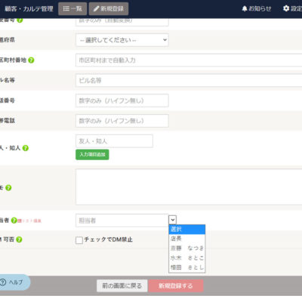Pick the highlighted 選択 option in list
Image resolution: width=302 pixels, height=302 pixels.
coord(187,230)
